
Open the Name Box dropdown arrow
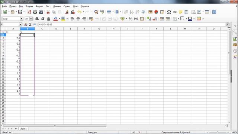coord(20,25)
